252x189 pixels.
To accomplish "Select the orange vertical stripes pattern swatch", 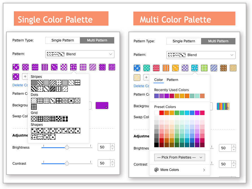I will (x=166, y=68).
